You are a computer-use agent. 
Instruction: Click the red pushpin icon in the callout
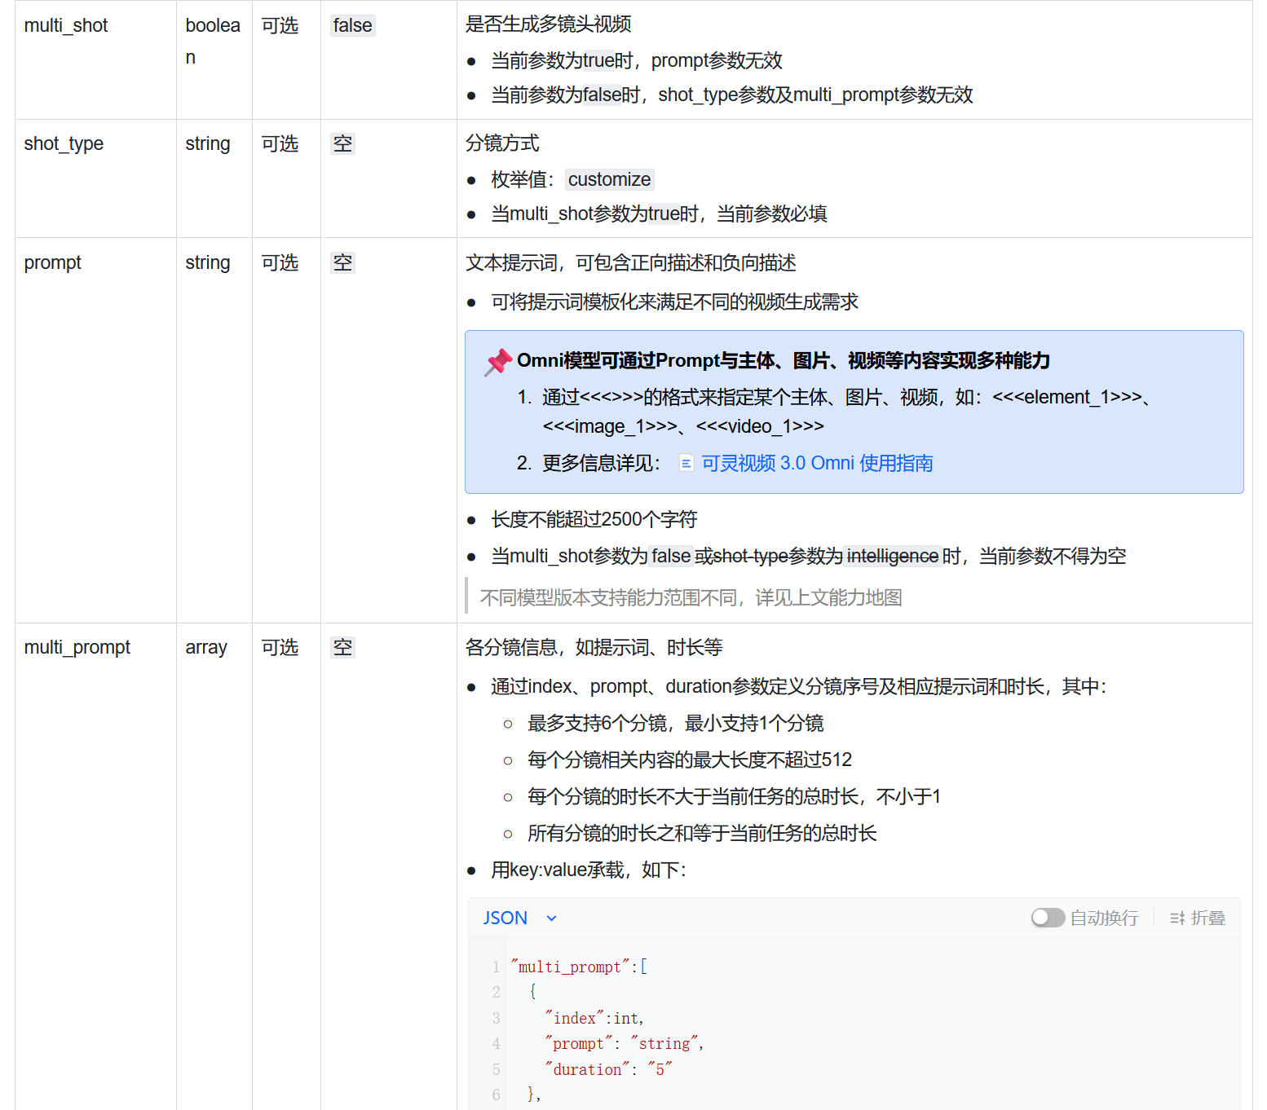(x=498, y=362)
